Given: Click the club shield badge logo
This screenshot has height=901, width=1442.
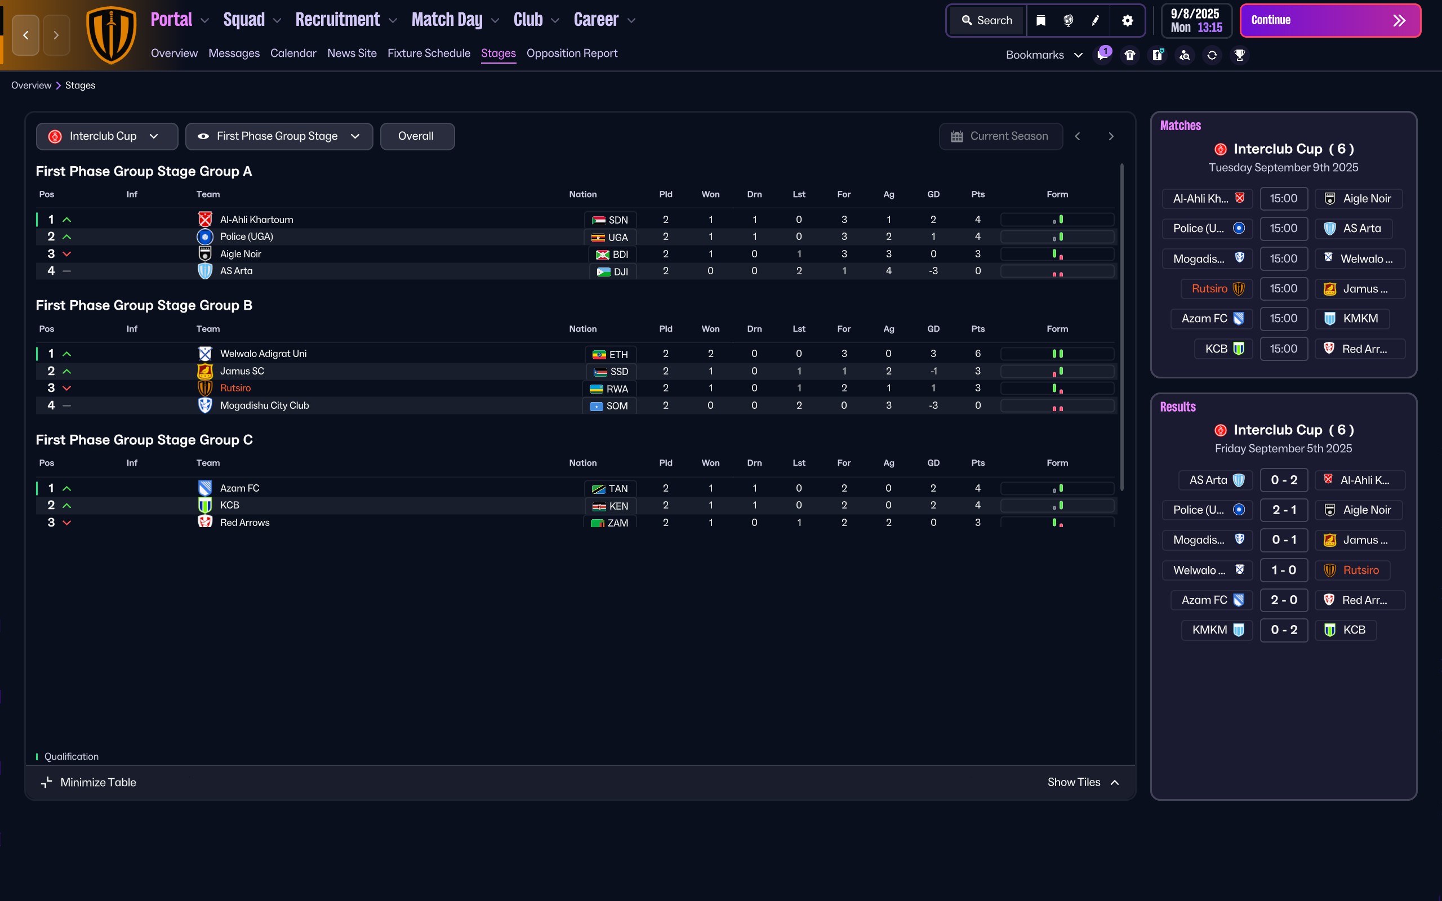Looking at the screenshot, I should 111,34.
